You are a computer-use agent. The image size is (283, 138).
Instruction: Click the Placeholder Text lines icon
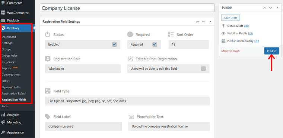pyautogui.click(x=131, y=117)
